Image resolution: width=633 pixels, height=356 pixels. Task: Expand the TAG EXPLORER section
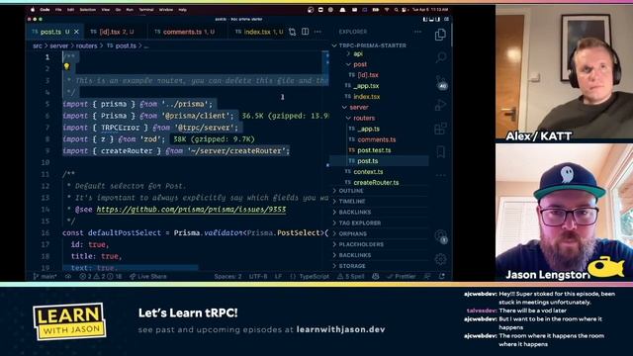pyautogui.click(x=359, y=222)
